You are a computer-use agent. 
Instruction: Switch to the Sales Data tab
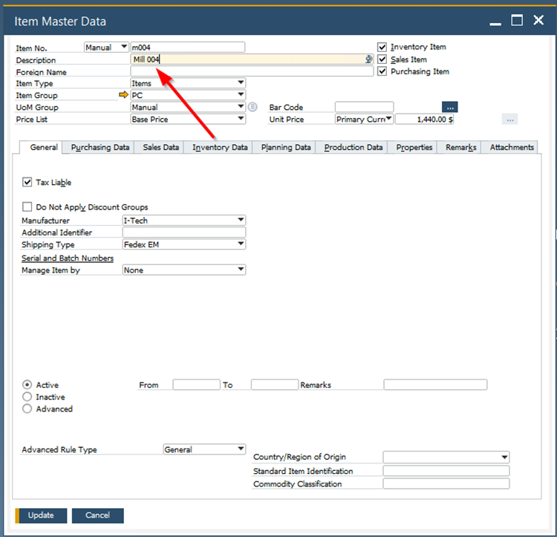160,147
